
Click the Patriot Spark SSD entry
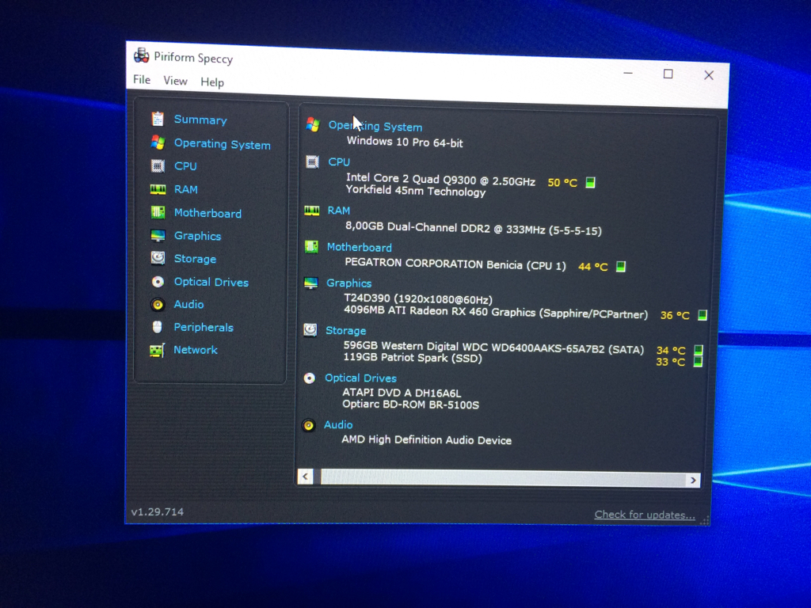(412, 358)
